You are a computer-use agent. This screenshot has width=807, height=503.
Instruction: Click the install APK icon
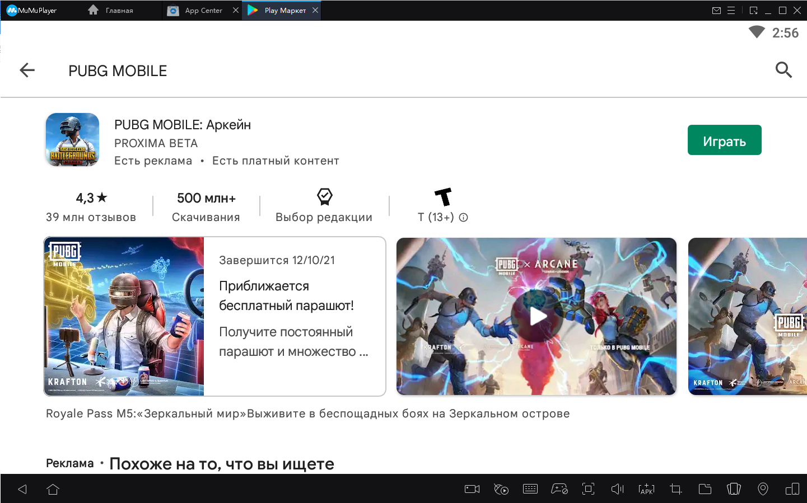(x=646, y=489)
